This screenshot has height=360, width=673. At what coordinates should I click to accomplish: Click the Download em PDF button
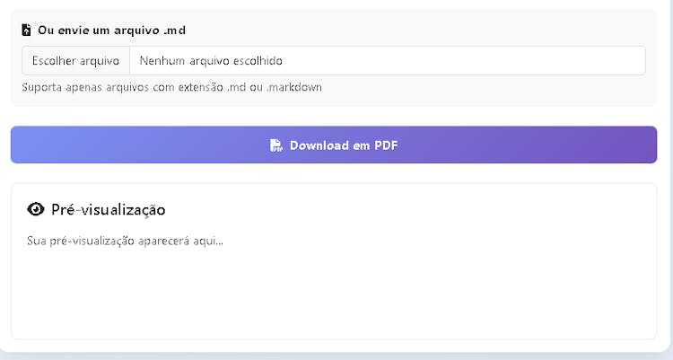[x=334, y=145]
